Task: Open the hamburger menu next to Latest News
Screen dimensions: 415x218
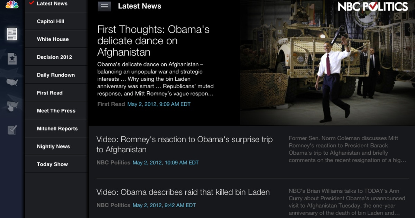Action: (x=104, y=6)
